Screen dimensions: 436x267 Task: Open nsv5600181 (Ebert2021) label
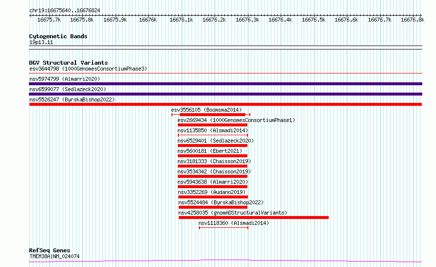pyautogui.click(x=210, y=151)
